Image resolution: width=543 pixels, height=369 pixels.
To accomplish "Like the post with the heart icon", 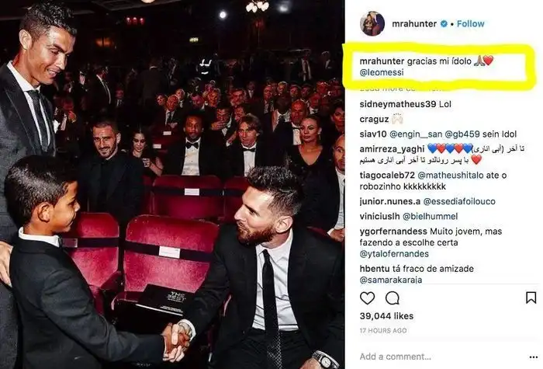I will click(367, 298).
